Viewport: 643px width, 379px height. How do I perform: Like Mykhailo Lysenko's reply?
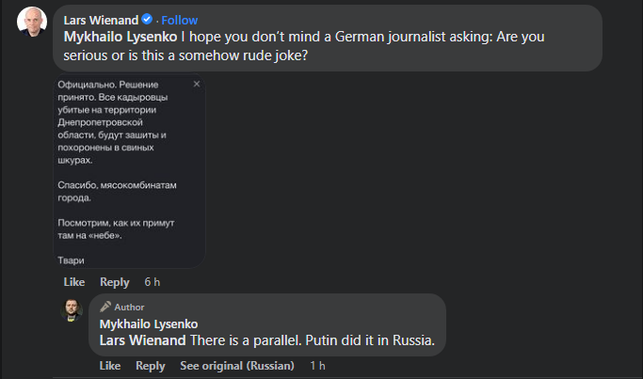(x=109, y=366)
